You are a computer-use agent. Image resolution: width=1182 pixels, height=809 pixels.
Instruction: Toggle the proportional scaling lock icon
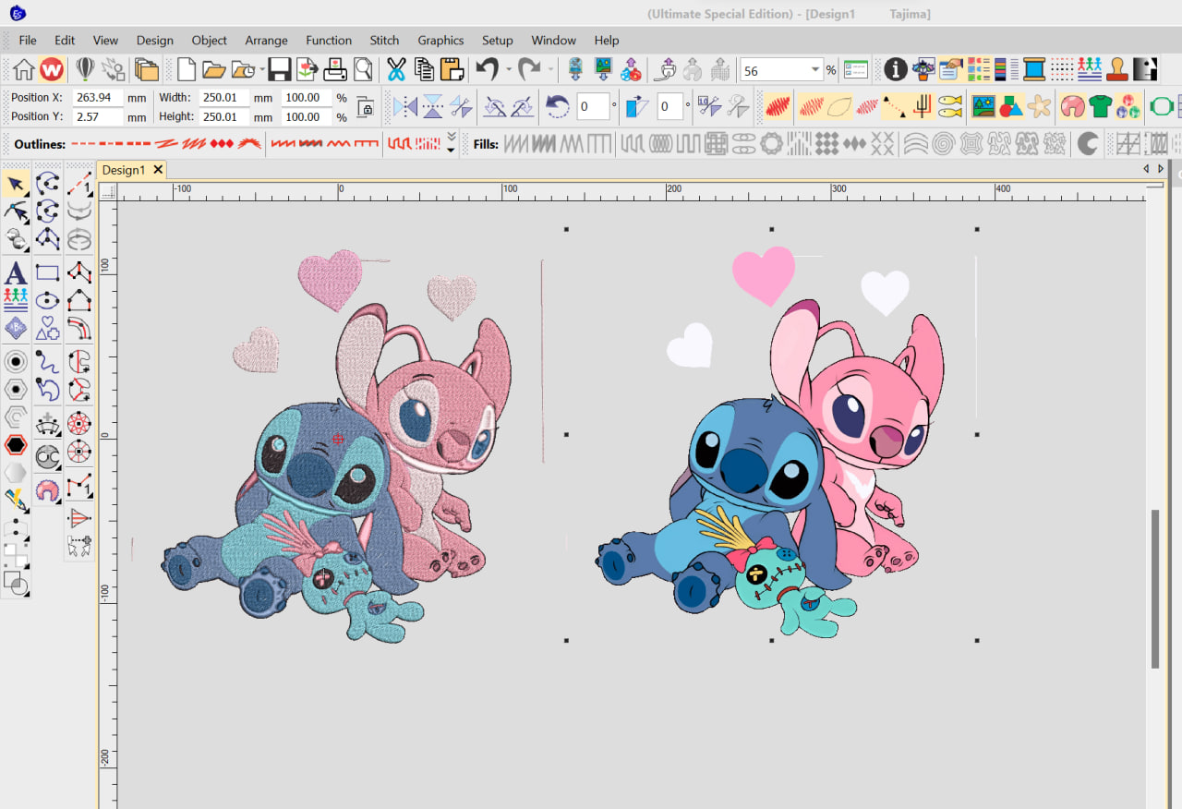tap(365, 106)
